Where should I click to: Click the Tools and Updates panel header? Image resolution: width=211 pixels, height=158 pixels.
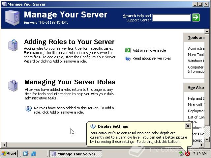[194, 38]
